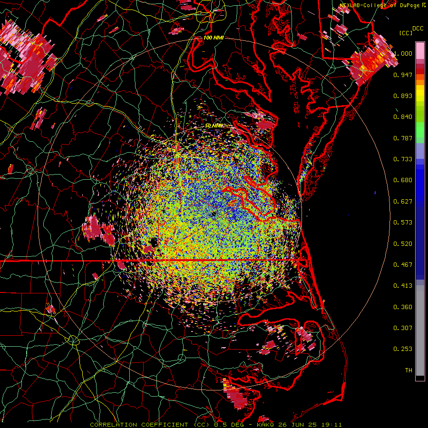Pick the gray segment of the color bar
Viewport: 428px width, 428px height.
[x=420, y=331]
